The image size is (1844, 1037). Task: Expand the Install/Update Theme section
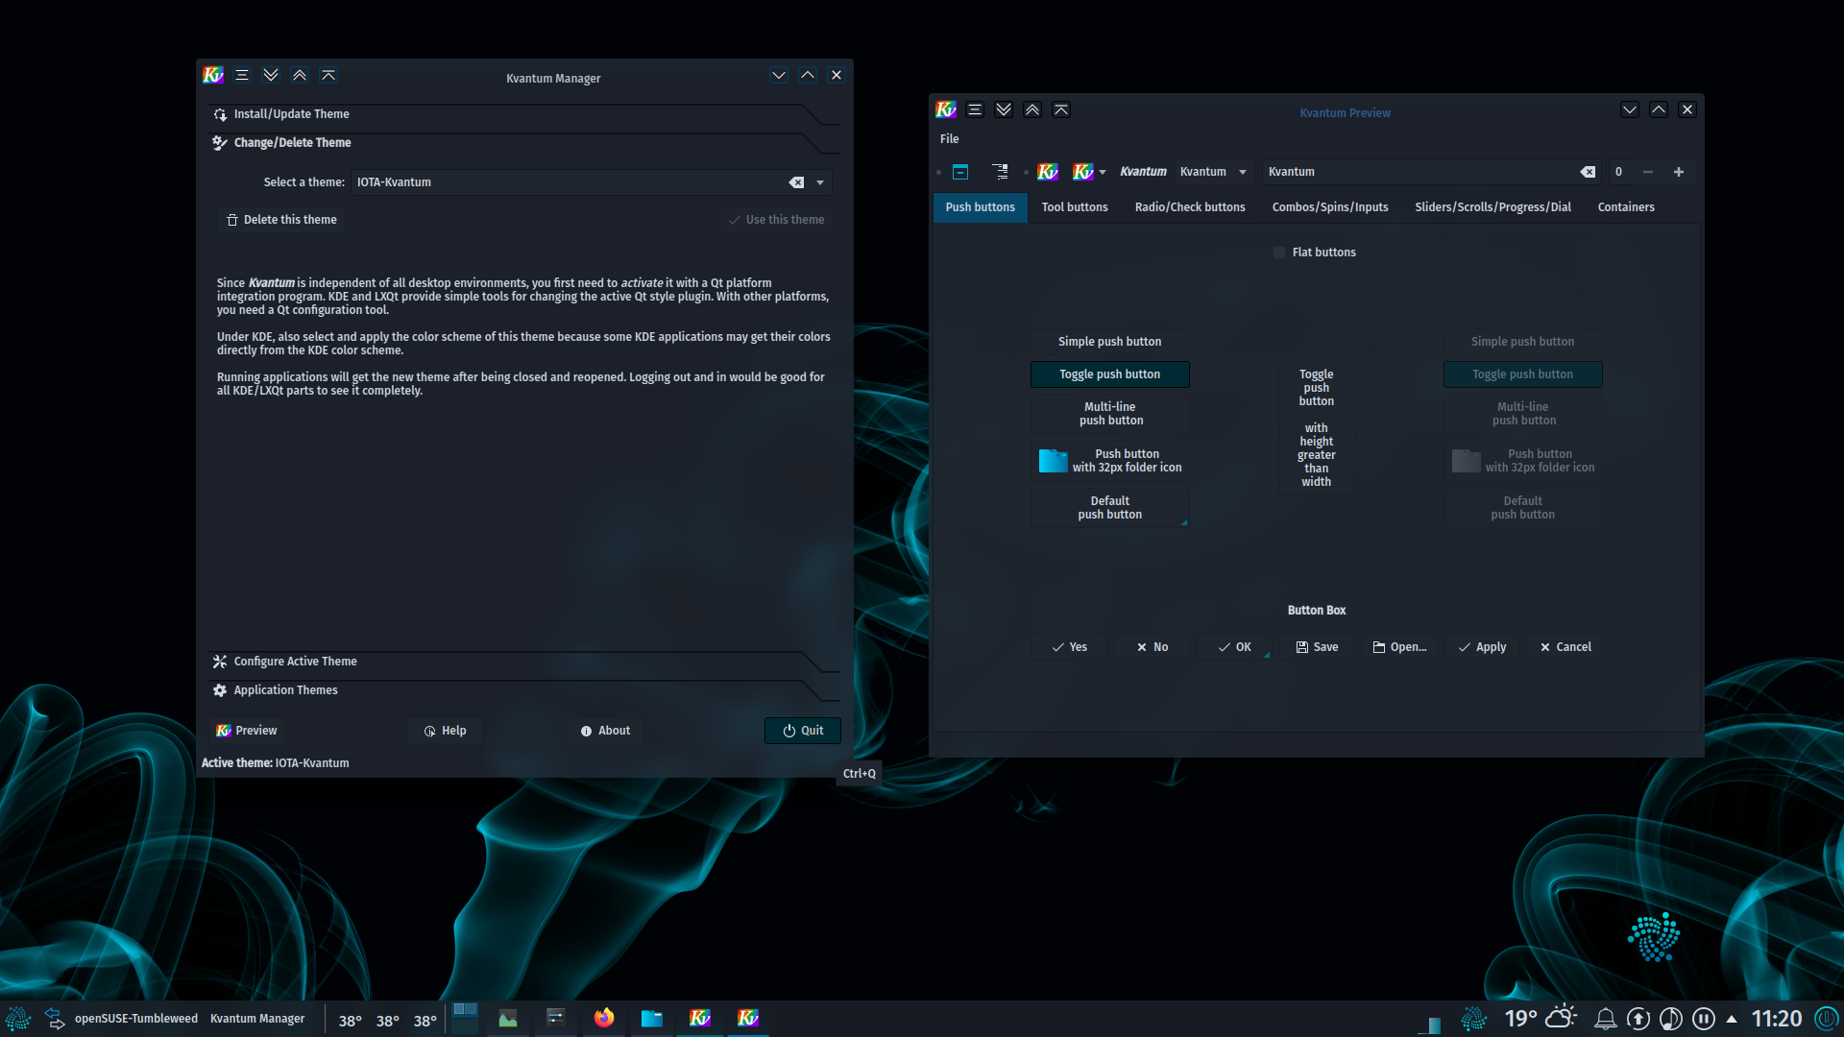click(523, 114)
